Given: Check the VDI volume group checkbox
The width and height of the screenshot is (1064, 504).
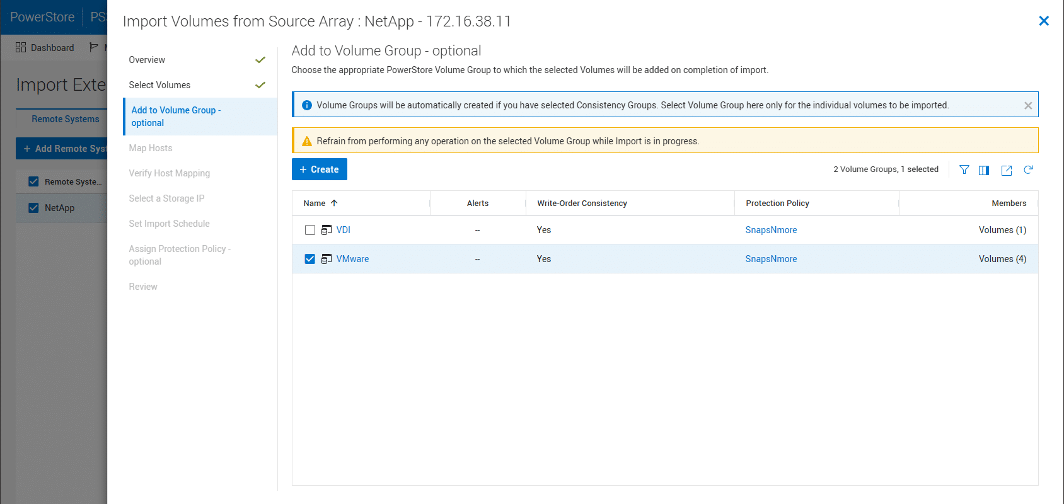Looking at the screenshot, I should pos(310,230).
